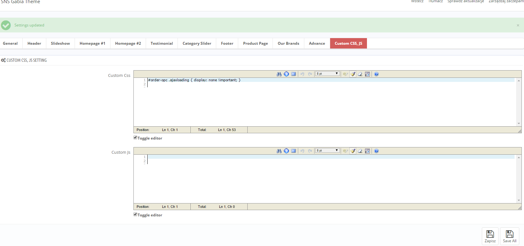Dismiss the Settings updated notification
524x246 pixels.
pyautogui.click(x=518, y=25)
